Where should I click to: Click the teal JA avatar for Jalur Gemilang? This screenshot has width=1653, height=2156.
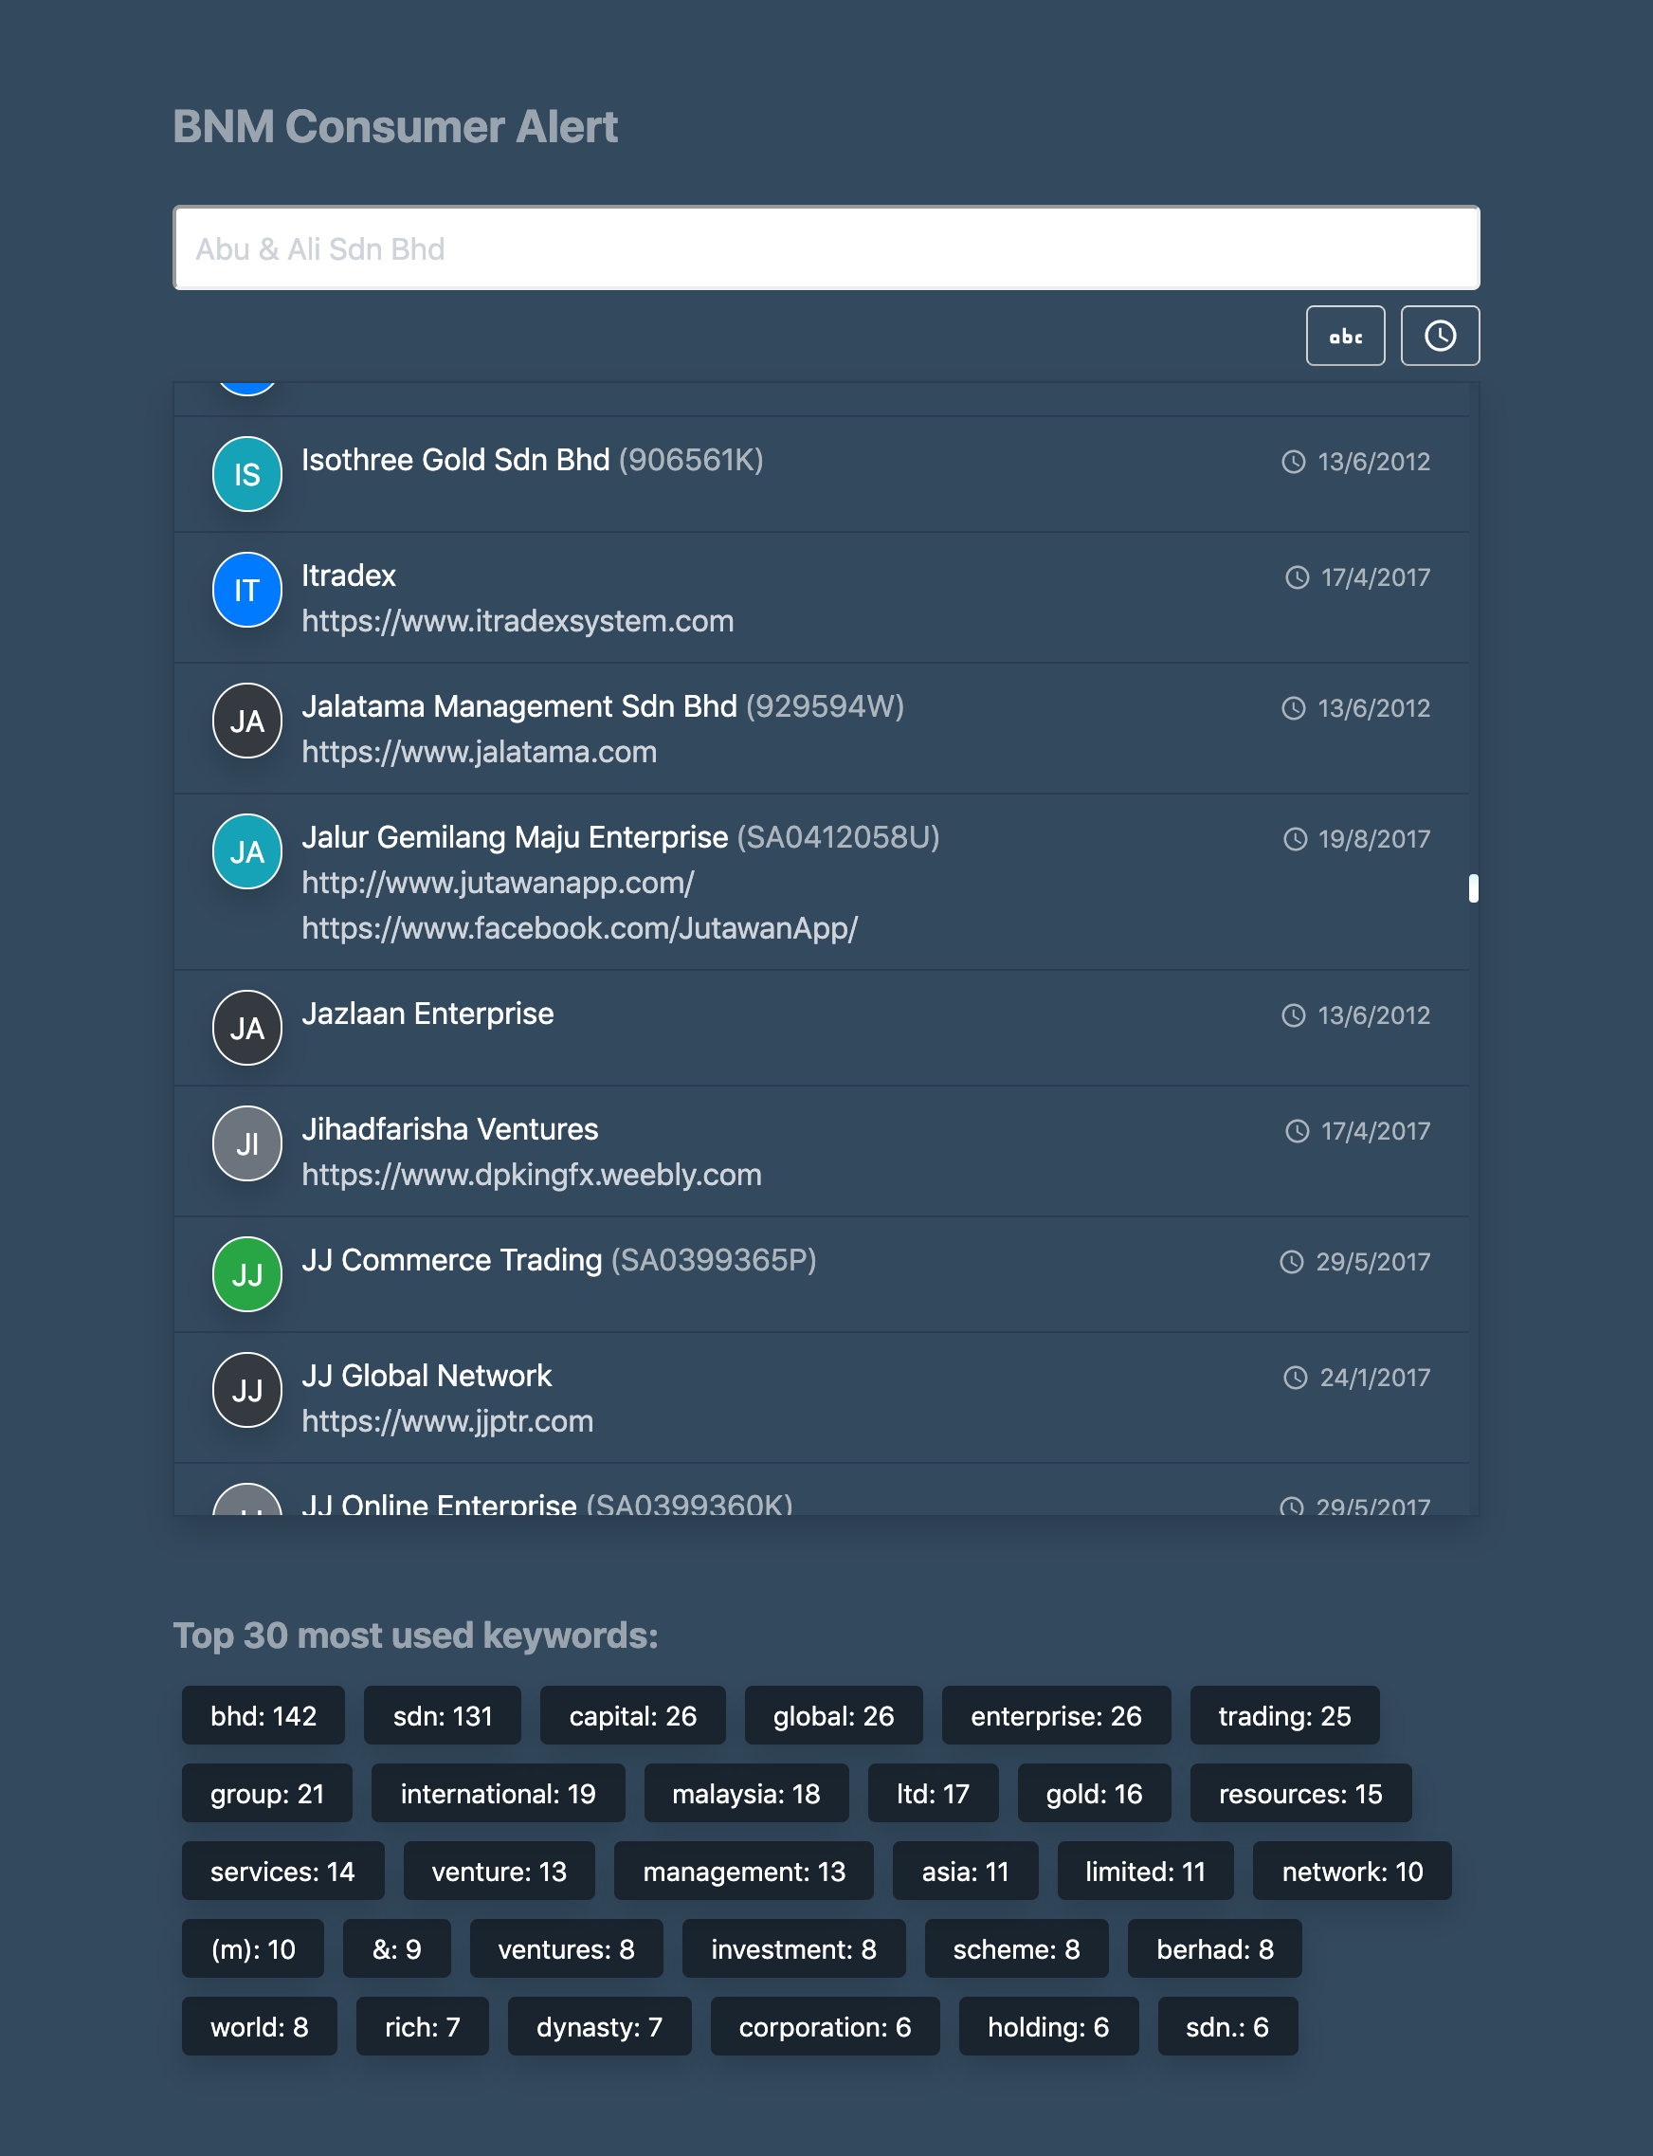point(247,851)
